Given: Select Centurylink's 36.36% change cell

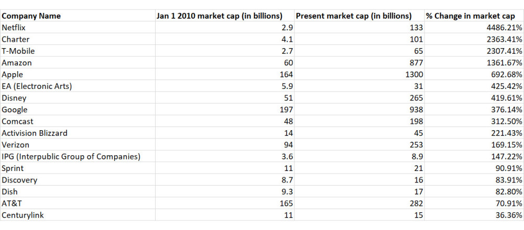Looking at the screenshot, I should coord(474,215).
